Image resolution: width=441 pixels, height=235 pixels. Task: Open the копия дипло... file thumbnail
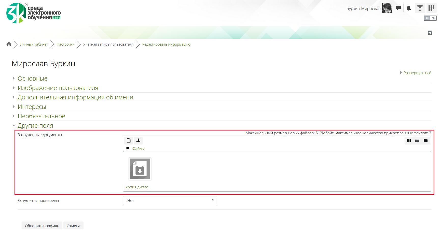pyautogui.click(x=140, y=169)
